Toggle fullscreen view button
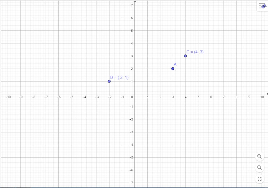 pyautogui.click(x=259, y=179)
